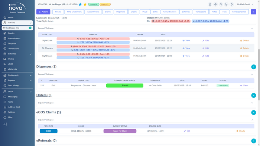This screenshot has height=146, width=260.
Task: Expand the Reports sidebar section
Action: click(x=17, y=80)
